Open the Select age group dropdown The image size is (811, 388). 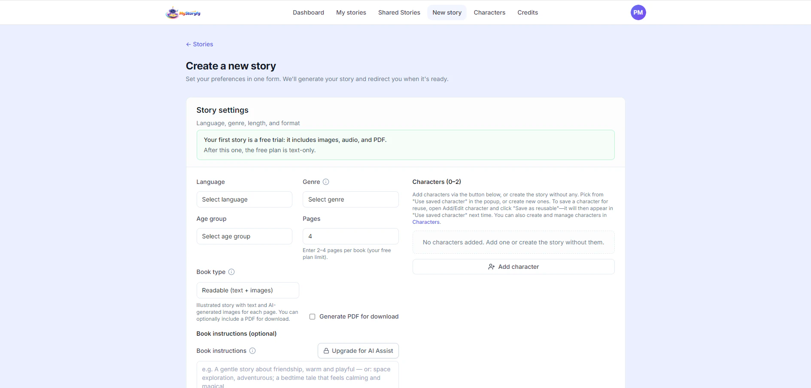pyautogui.click(x=244, y=236)
